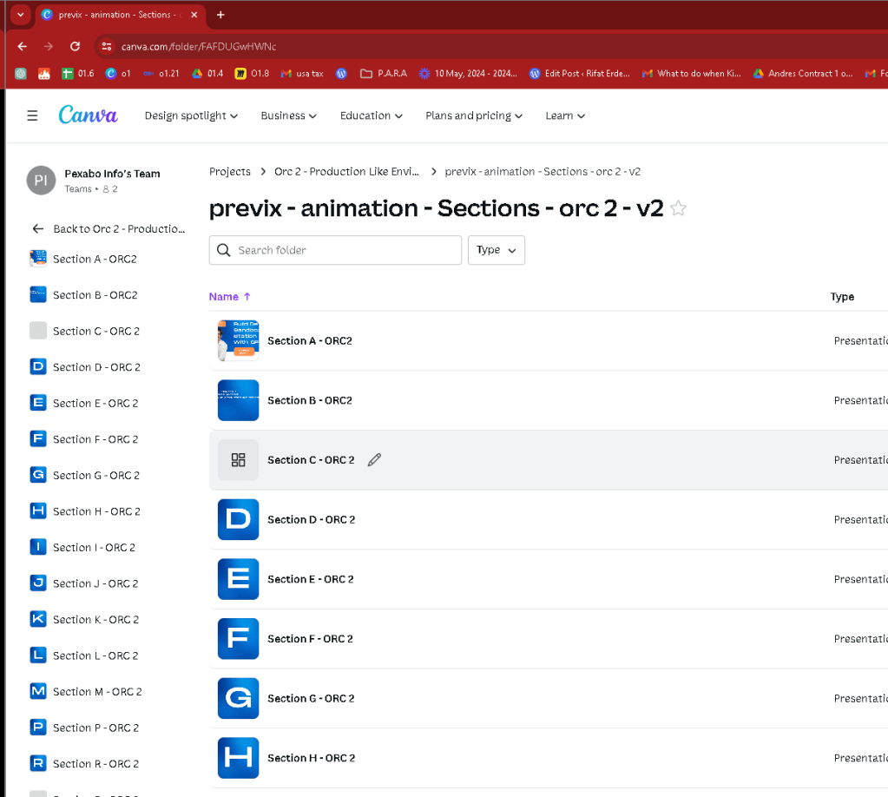888x797 pixels.
Task: Open Section G - ORC 2 sidebar icon
Action: coord(38,475)
